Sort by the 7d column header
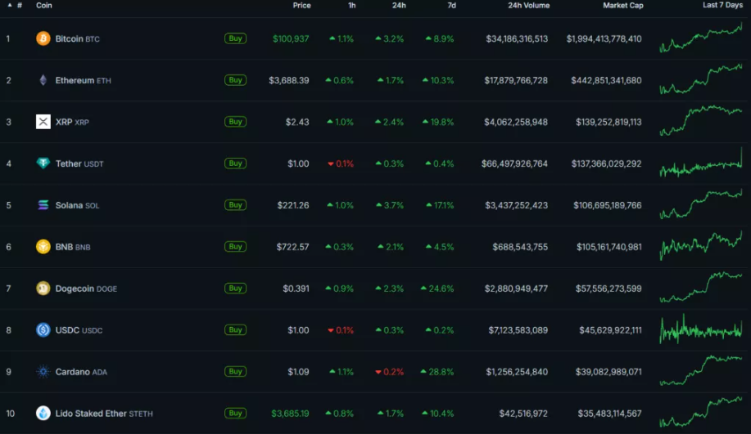751x434 pixels. 451,5
